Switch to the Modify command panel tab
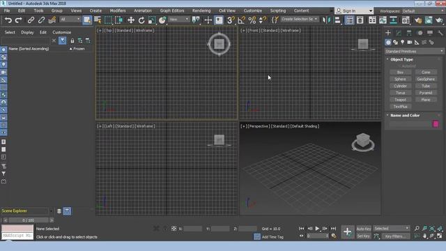 click(x=399, y=33)
